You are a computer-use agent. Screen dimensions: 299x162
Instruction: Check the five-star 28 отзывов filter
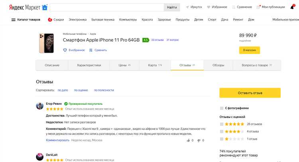pos(222,124)
